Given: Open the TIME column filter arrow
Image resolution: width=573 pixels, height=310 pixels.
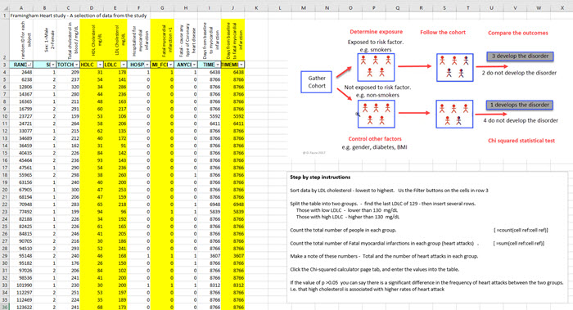Looking at the screenshot, I should click(218, 65).
